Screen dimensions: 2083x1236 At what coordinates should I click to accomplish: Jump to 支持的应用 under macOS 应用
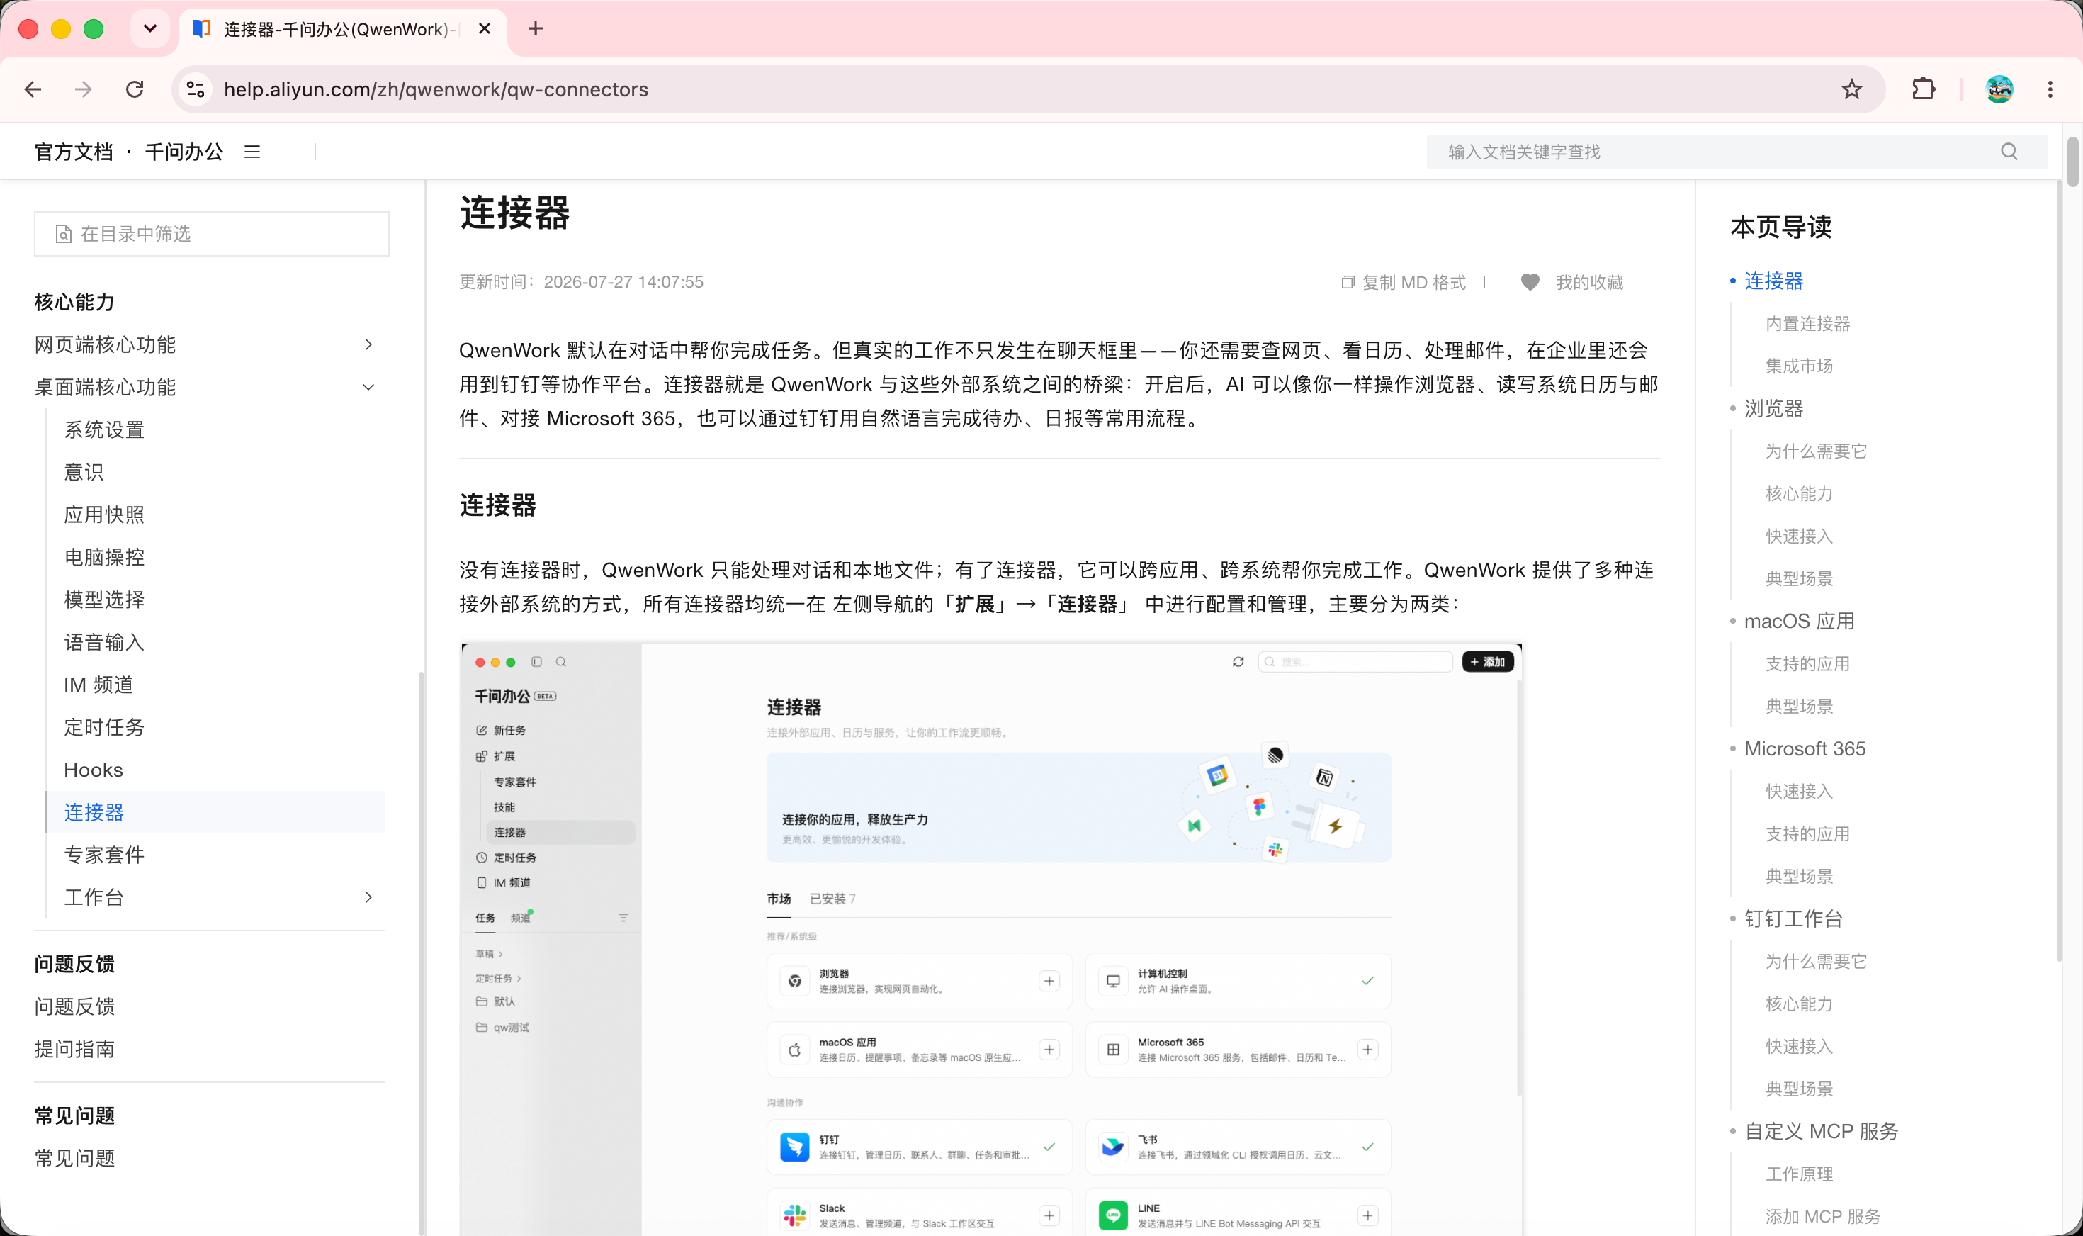(x=1807, y=663)
